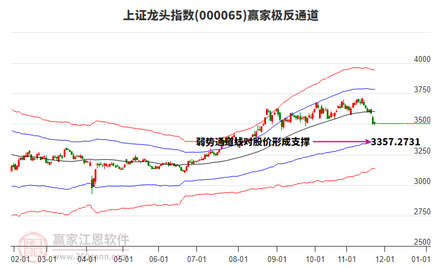Click the support value 3357.2731
The image size is (432, 268).
[395, 142]
